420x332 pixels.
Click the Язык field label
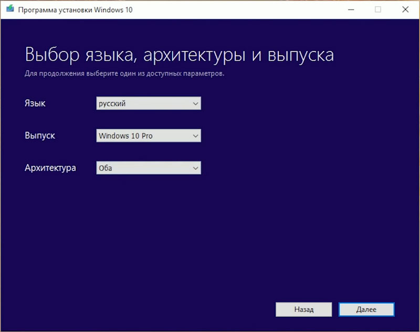coord(34,103)
